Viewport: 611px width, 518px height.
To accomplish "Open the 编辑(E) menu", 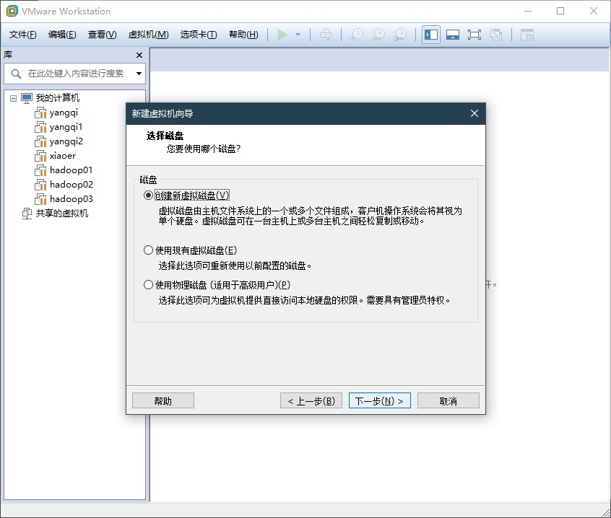I will point(62,35).
